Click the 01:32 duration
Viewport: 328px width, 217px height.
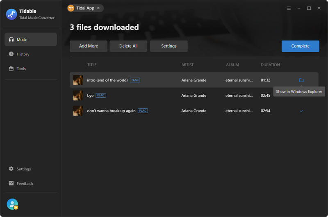tap(265, 80)
